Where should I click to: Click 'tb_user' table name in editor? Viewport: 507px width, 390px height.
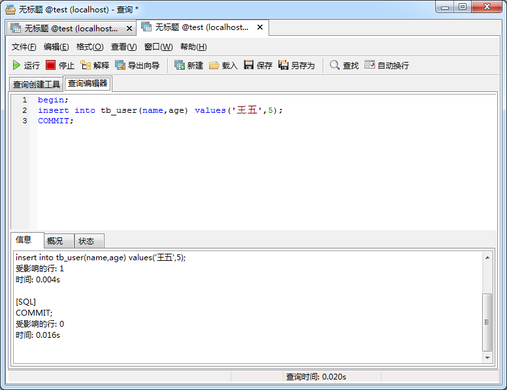click(119, 111)
